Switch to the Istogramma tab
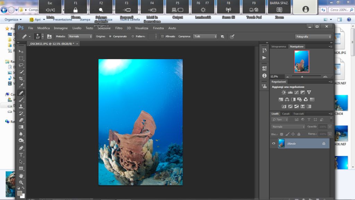355x200 pixels. point(278,46)
